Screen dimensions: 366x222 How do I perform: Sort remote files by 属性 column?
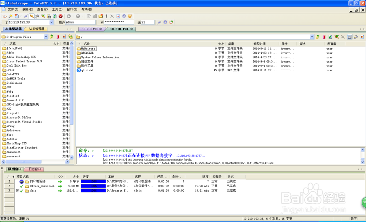[288, 44]
